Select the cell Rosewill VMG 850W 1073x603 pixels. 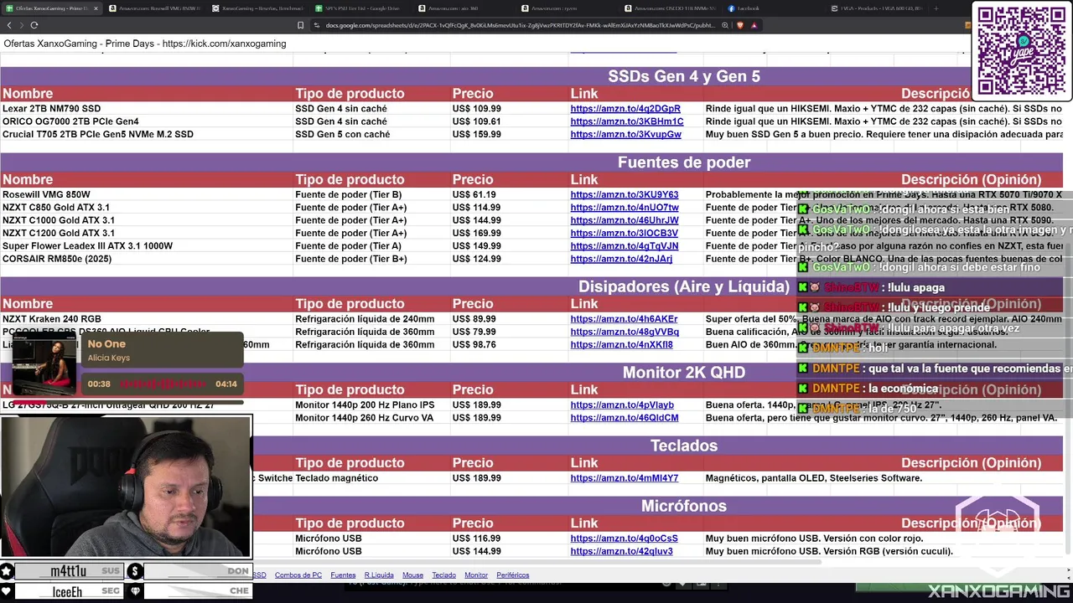[x=46, y=195]
